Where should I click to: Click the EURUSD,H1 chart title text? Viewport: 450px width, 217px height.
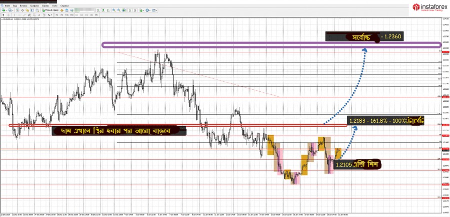[x=8, y=19]
